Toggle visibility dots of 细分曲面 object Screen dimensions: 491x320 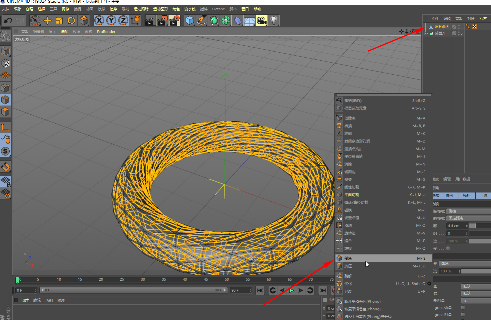point(459,26)
